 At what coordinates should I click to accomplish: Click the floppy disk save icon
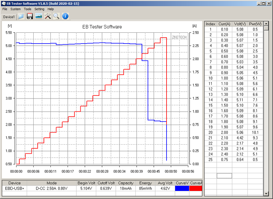tap(30, 16)
